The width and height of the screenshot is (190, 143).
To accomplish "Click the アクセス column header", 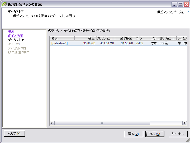I will coord(182,38).
